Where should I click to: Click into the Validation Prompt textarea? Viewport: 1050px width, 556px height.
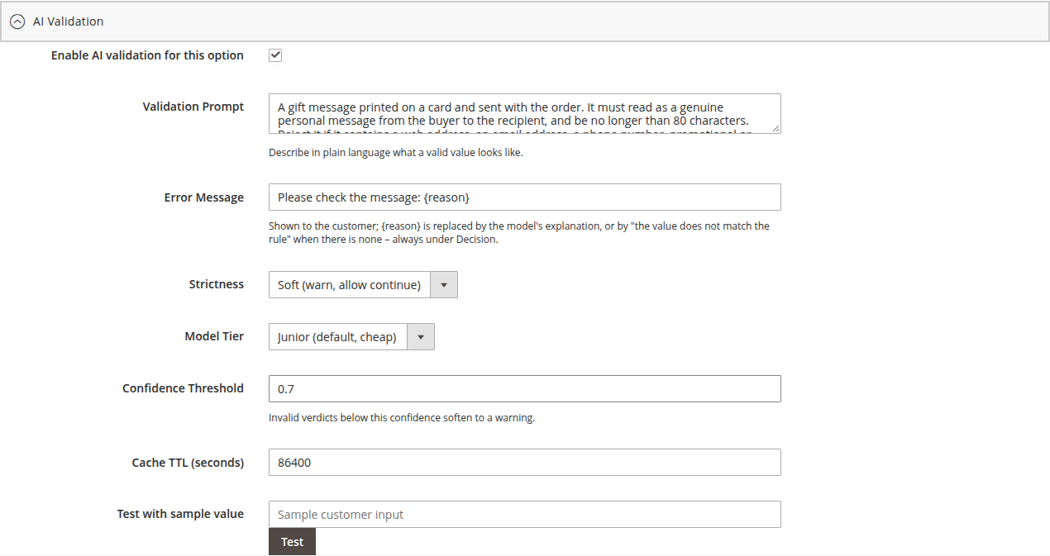[524, 113]
